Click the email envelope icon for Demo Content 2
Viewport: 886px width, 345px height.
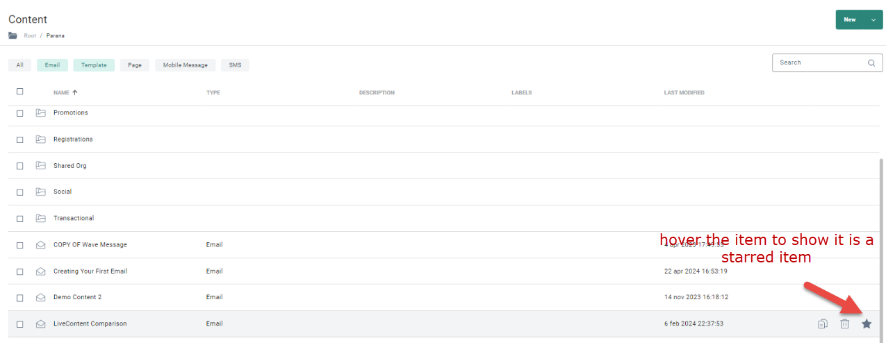point(41,297)
